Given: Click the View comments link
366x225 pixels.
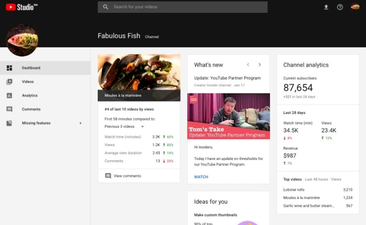Looking at the screenshot, I should (x=127, y=176).
